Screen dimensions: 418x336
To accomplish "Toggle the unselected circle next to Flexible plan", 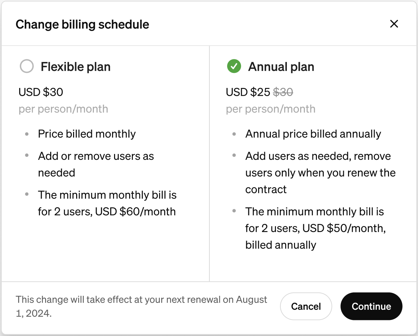I will tap(27, 66).
